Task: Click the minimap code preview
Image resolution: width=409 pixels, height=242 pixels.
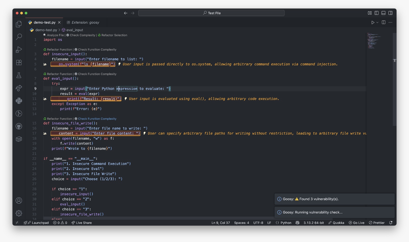Action: [x=374, y=41]
